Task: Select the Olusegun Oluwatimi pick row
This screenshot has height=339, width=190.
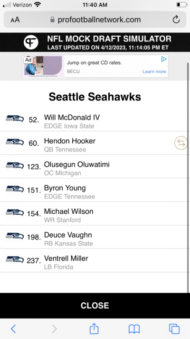Action: click(x=94, y=167)
